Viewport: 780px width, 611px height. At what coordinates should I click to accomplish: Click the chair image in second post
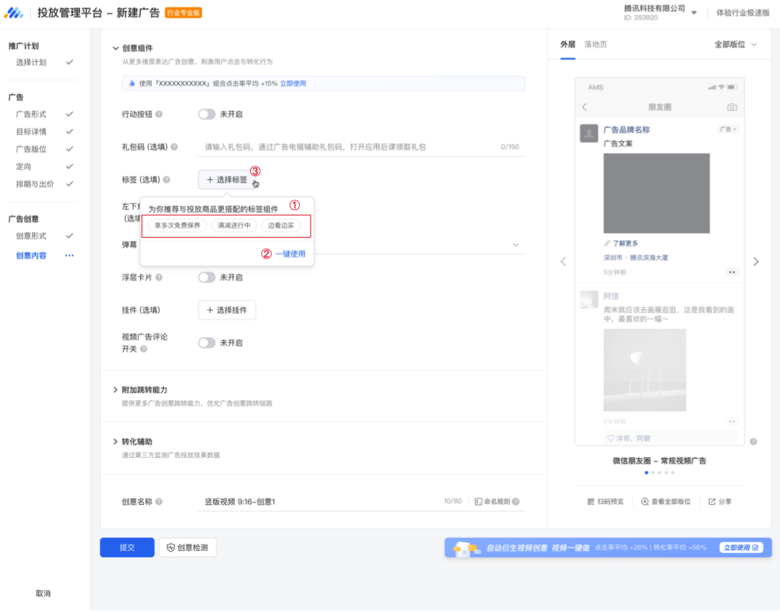tap(645, 370)
